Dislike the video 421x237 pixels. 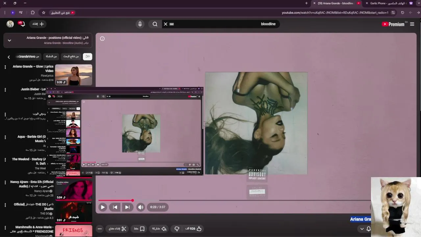[177, 229]
